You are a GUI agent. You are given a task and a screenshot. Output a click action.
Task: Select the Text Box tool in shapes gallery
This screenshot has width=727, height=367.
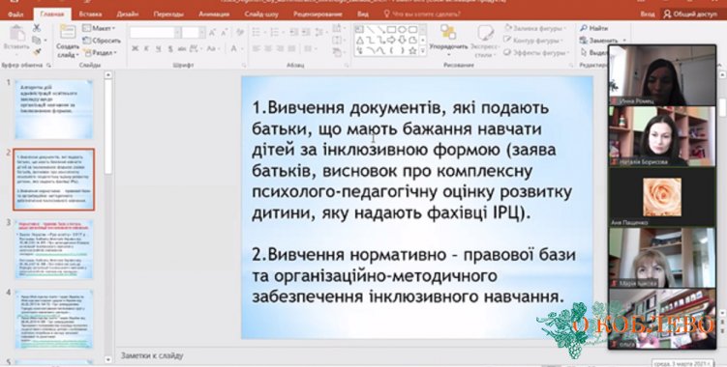click(360, 30)
